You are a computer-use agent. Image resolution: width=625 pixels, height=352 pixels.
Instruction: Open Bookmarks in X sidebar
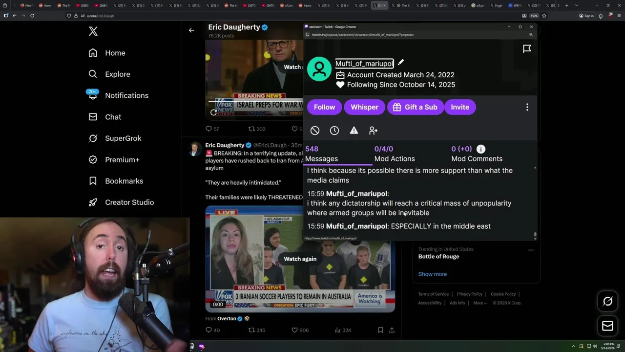(116, 181)
